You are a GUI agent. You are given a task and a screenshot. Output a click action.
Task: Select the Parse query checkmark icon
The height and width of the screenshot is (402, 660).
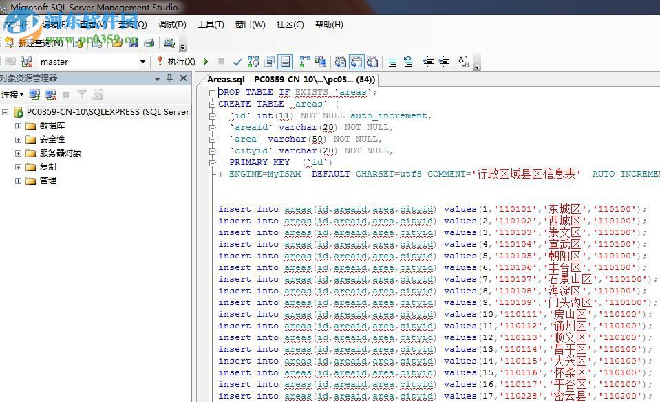[237, 62]
